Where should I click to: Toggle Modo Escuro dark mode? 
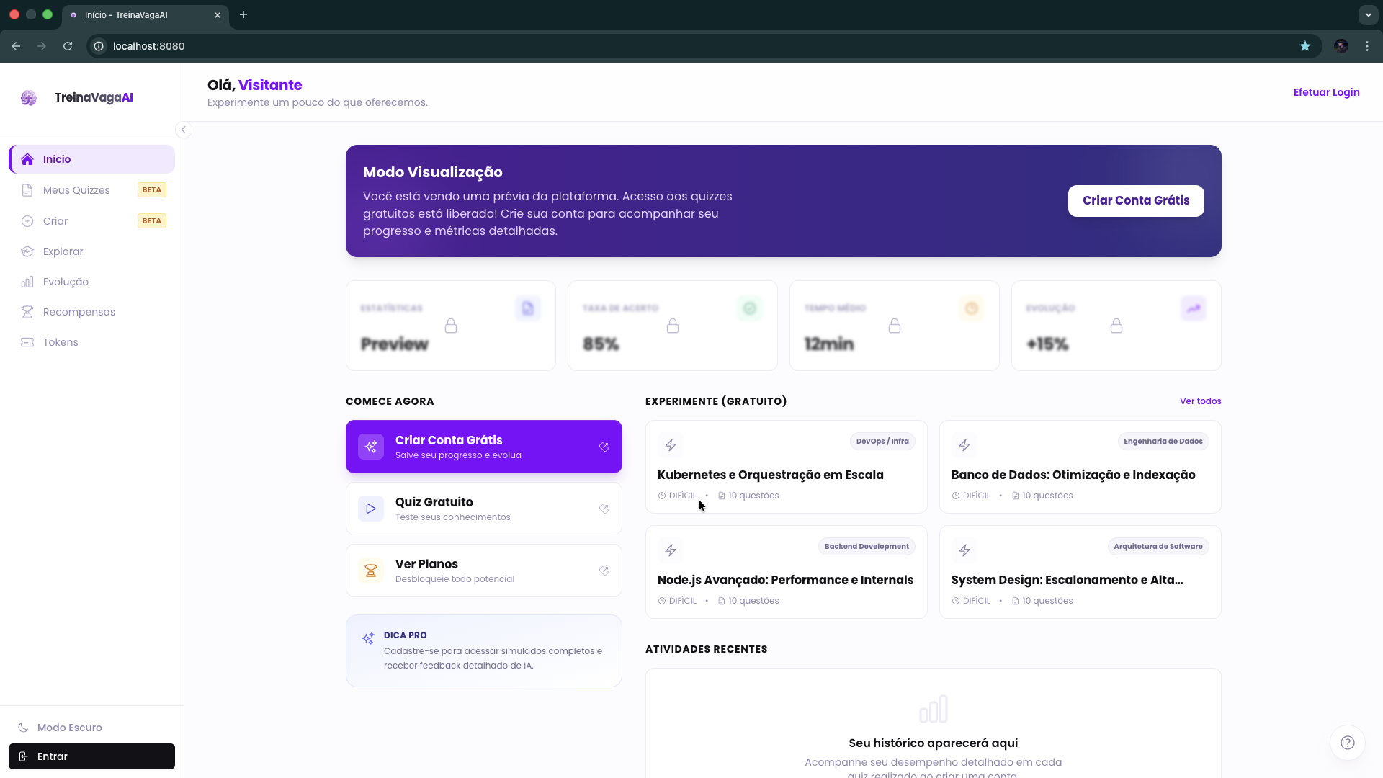tap(70, 728)
